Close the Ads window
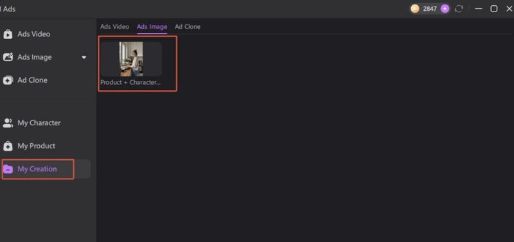This screenshot has width=514, height=242. [509, 9]
